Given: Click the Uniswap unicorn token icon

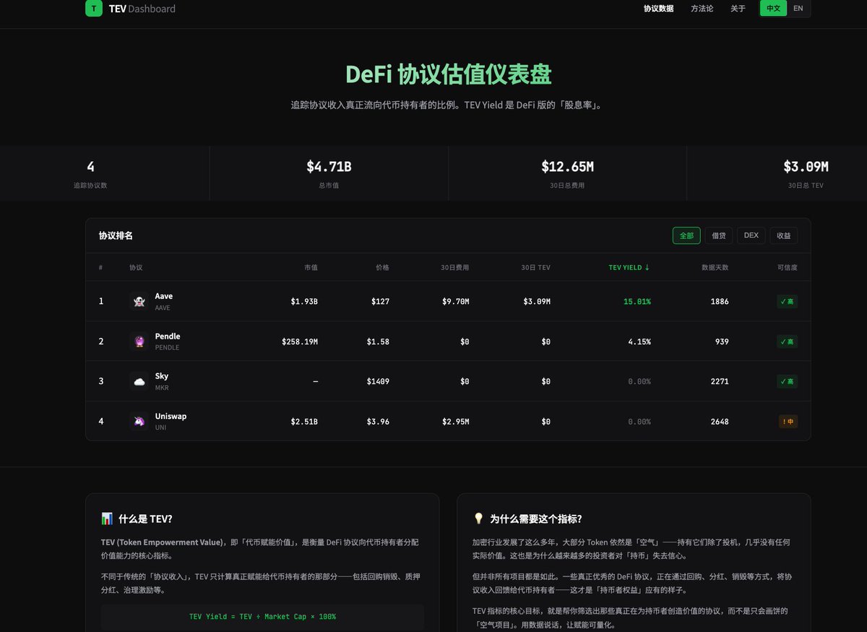Looking at the screenshot, I should [x=139, y=421].
